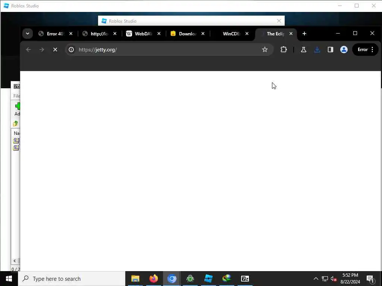382x286 pixels.
Task: Click the 7z title bar icon
Action: click(16, 86)
